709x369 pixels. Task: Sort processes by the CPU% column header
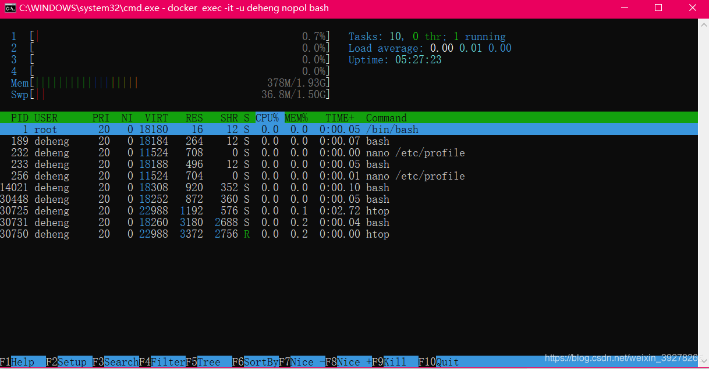[x=267, y=117]
